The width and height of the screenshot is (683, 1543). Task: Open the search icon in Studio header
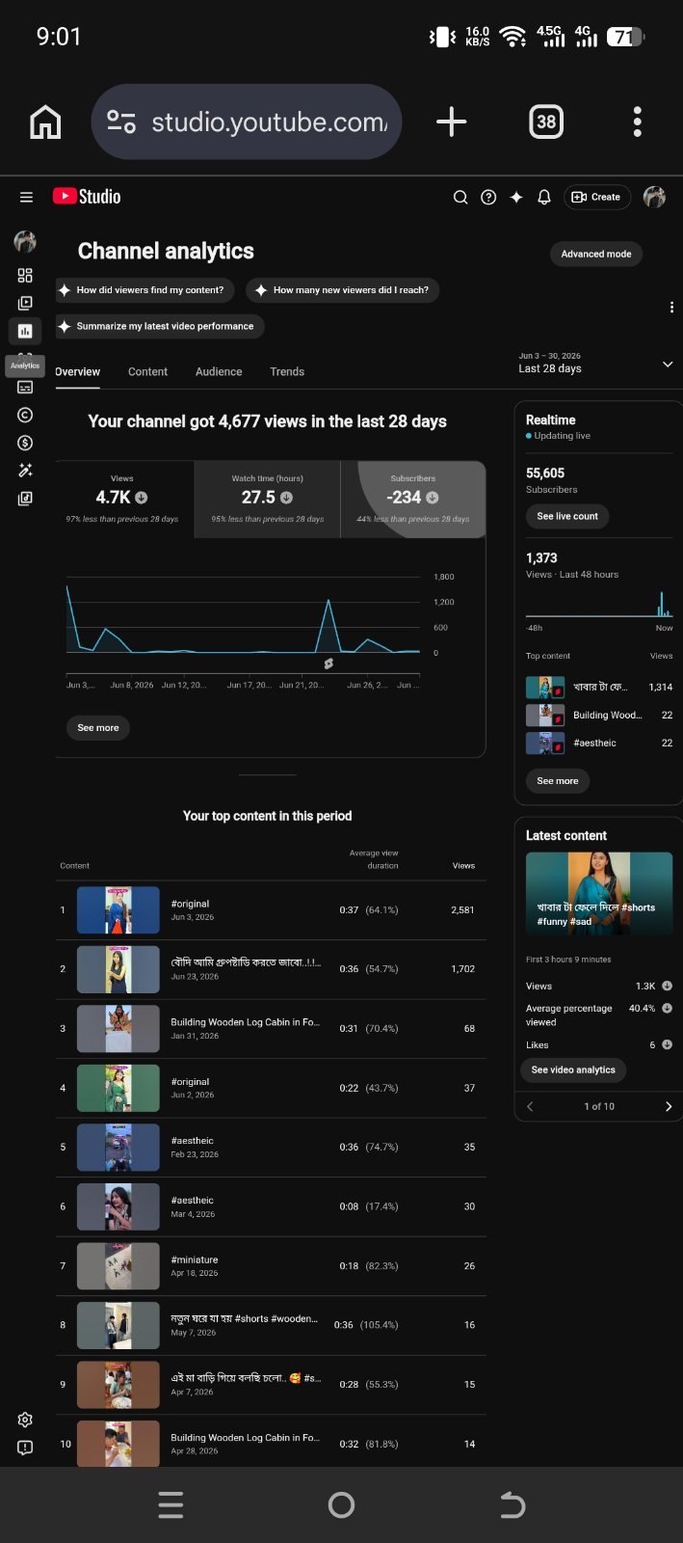(460, 197)
